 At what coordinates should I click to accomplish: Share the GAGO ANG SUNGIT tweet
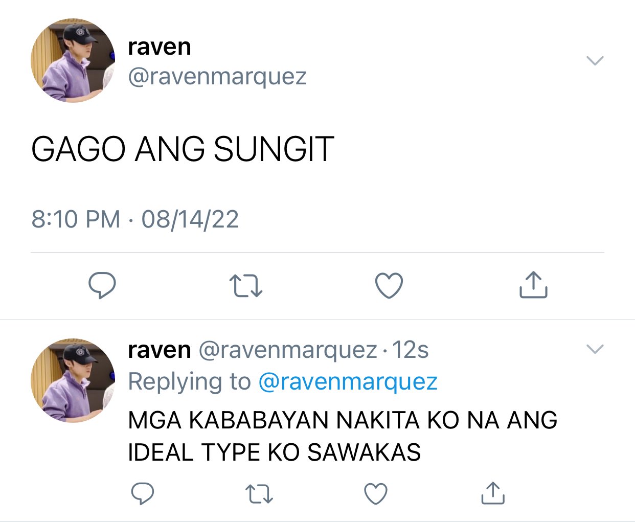click(533, 284)
